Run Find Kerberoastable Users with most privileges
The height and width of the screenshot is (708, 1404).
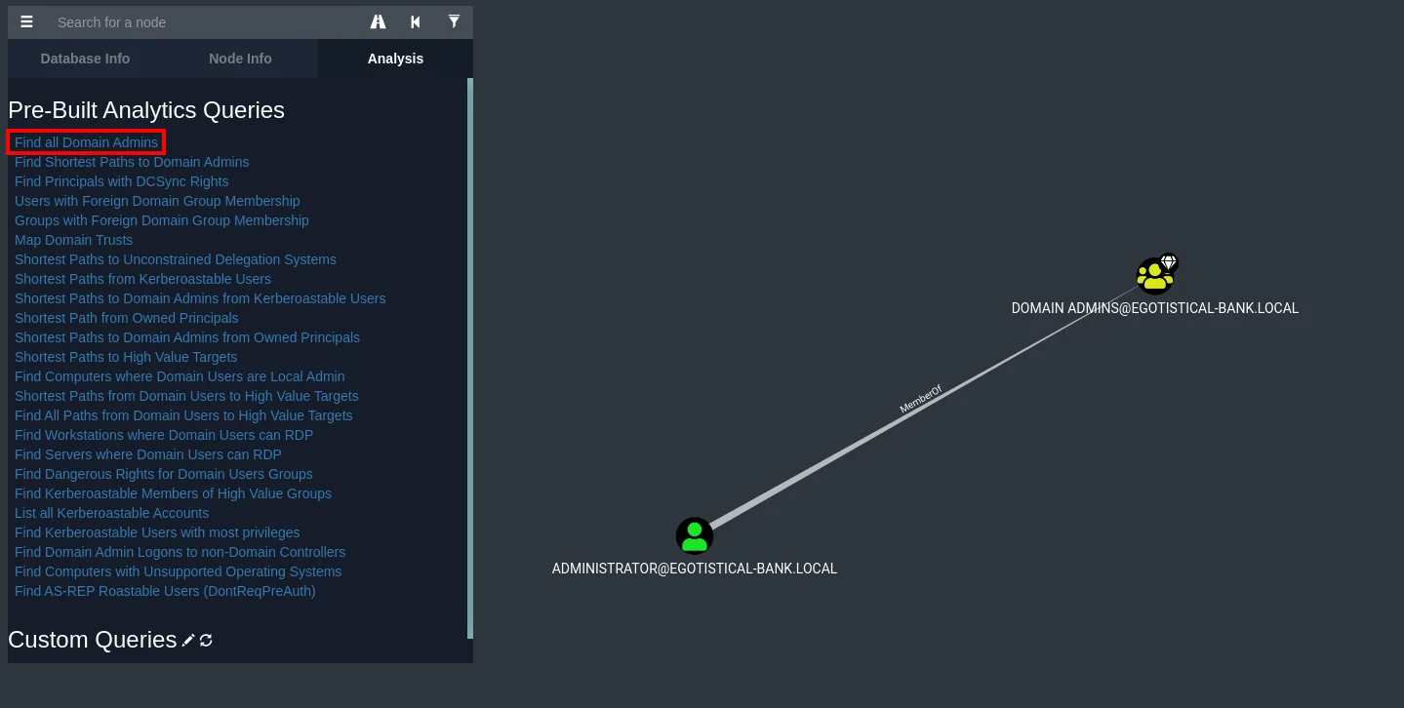[x=157, y=532]
